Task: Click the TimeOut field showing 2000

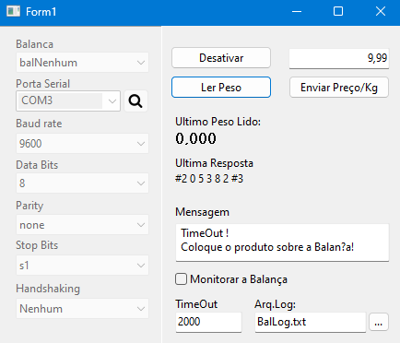Action: click(208, 322)
